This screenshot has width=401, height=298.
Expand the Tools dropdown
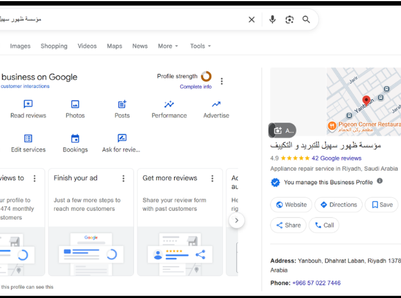[x=200, y=46]
